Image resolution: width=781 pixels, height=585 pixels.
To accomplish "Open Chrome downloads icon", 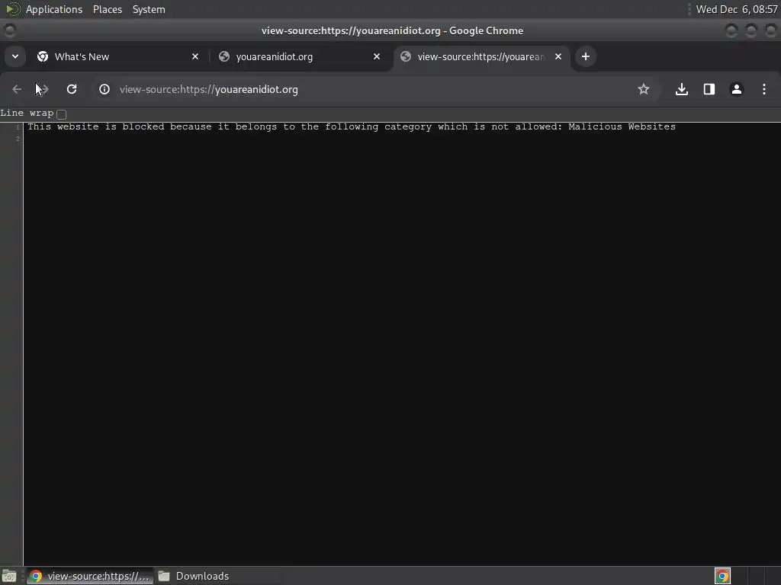I will tap(682, 90).
